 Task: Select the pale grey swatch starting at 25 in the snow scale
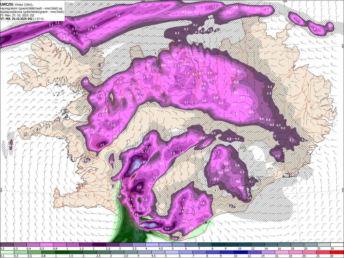click(x=324, y=245)
